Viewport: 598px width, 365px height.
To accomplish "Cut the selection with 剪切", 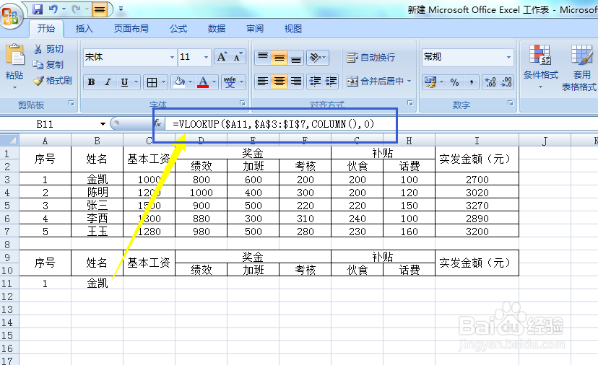I will coord(48,49).
